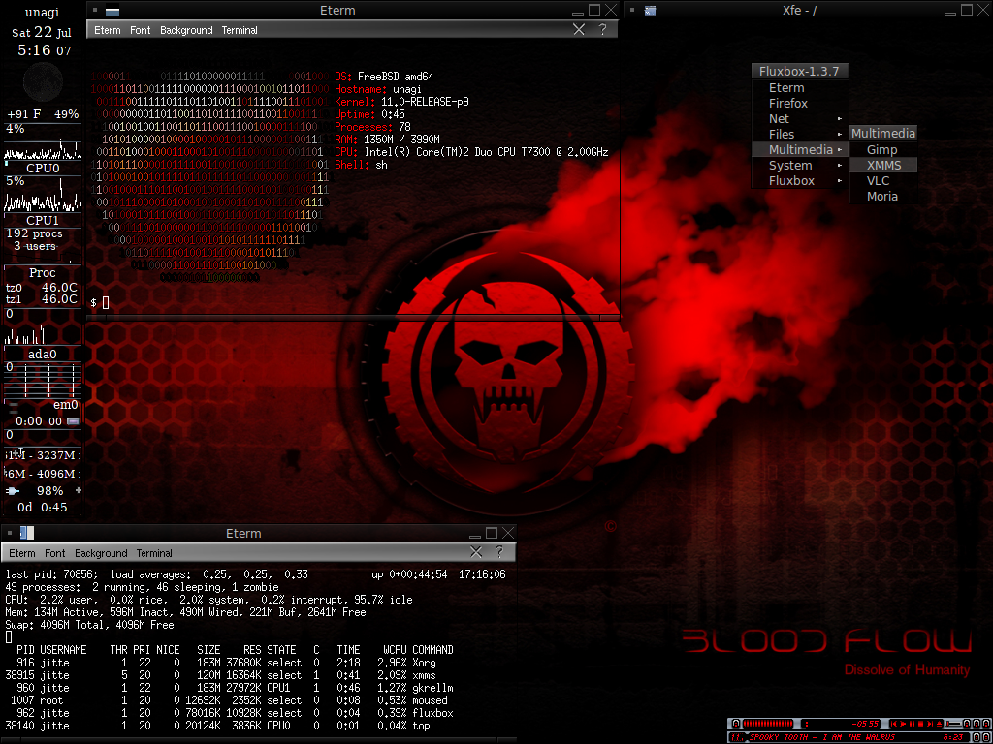Image resolution: width=993 pixels, height=744 pixels.
Task: Click the X icon in the top Eterm menu bar
Action: click(x=579, y=30)
